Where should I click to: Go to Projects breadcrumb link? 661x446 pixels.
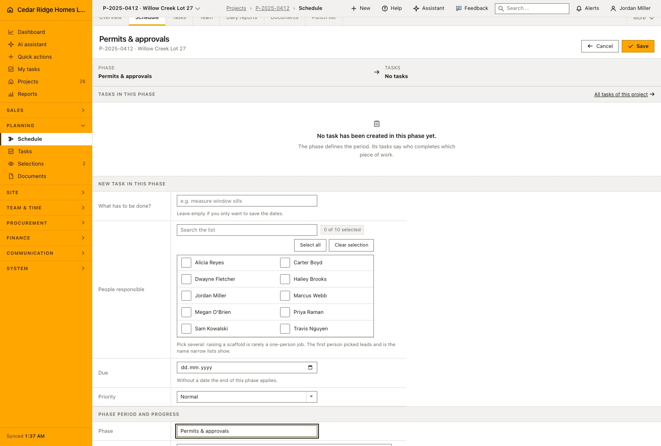(x=236, y=8)
